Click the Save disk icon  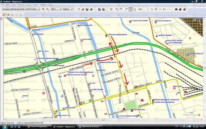pos(87,9)
